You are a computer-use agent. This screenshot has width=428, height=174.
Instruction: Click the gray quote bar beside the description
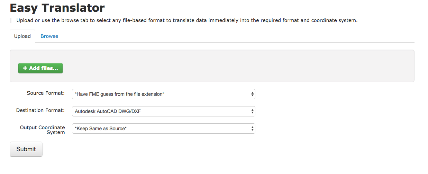(x=11, y=20)
